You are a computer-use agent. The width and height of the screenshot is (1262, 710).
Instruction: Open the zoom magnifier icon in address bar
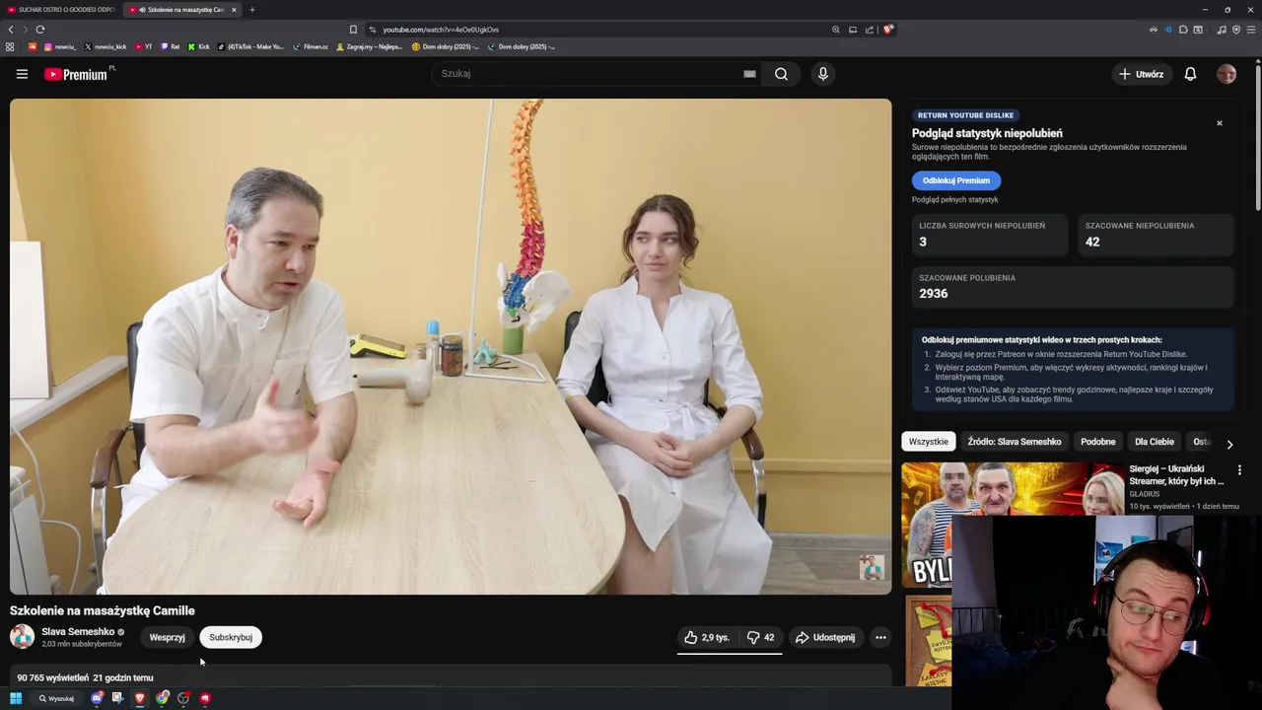pos(835,30)
